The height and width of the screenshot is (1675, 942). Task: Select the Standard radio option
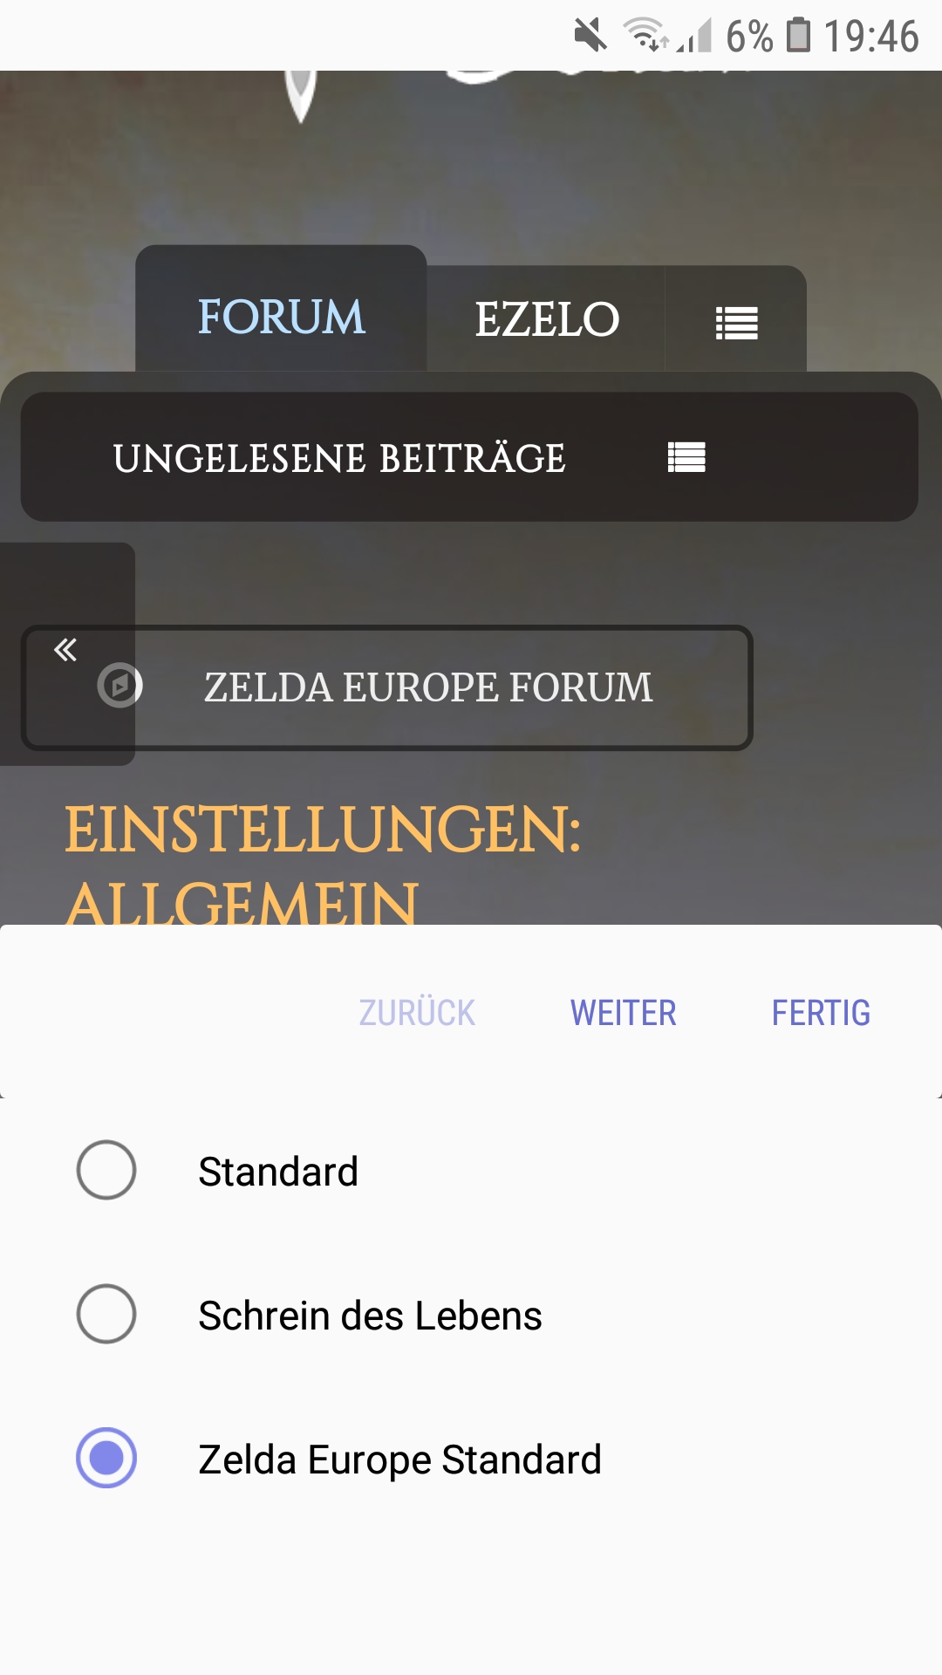(x=106, y=1171)
